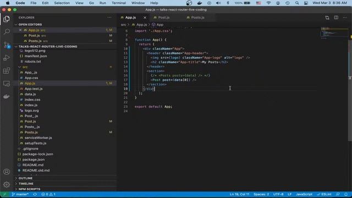352x198 pixels.
Task: Click the feedback icon in status bar
Action: pyautogui.click(x=338, y=194)
